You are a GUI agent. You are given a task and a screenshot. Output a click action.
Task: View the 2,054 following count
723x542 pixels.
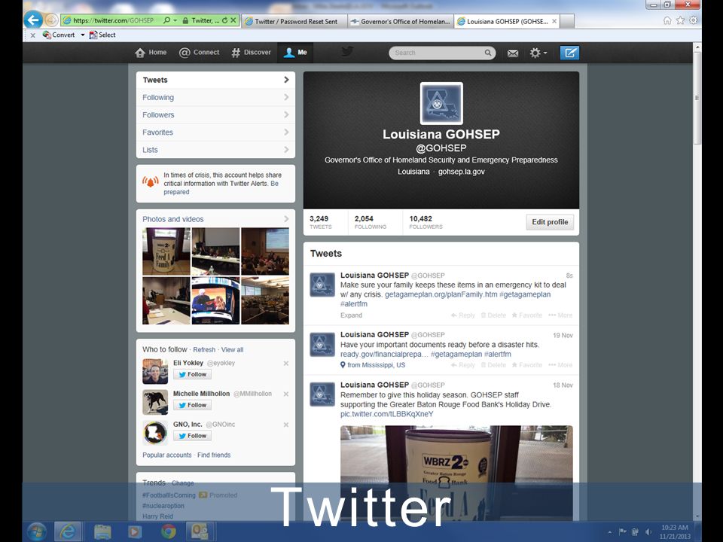[371, 222]
